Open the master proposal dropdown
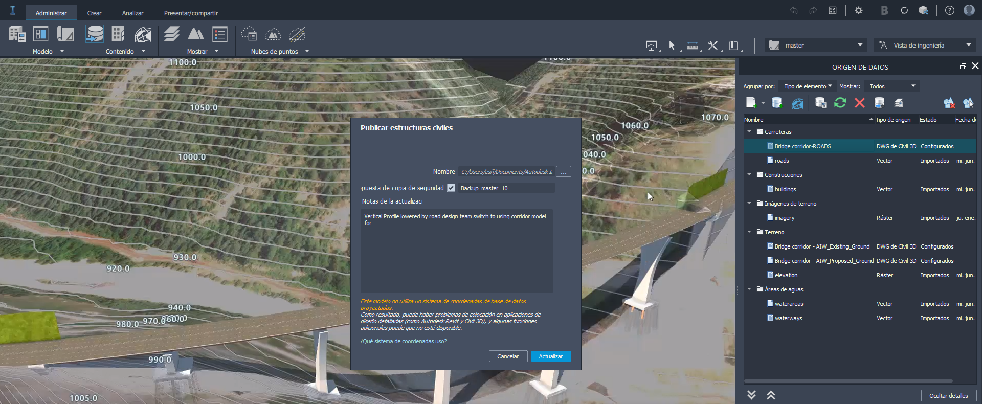The height and width of the screenshot is (404, 982). [x=817, y=45]
